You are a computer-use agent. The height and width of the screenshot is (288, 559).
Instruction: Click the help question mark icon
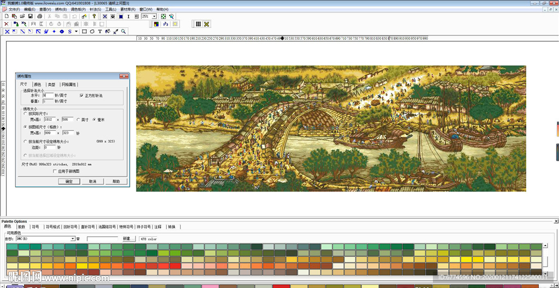pyautogui.click(x=94, y=16)
